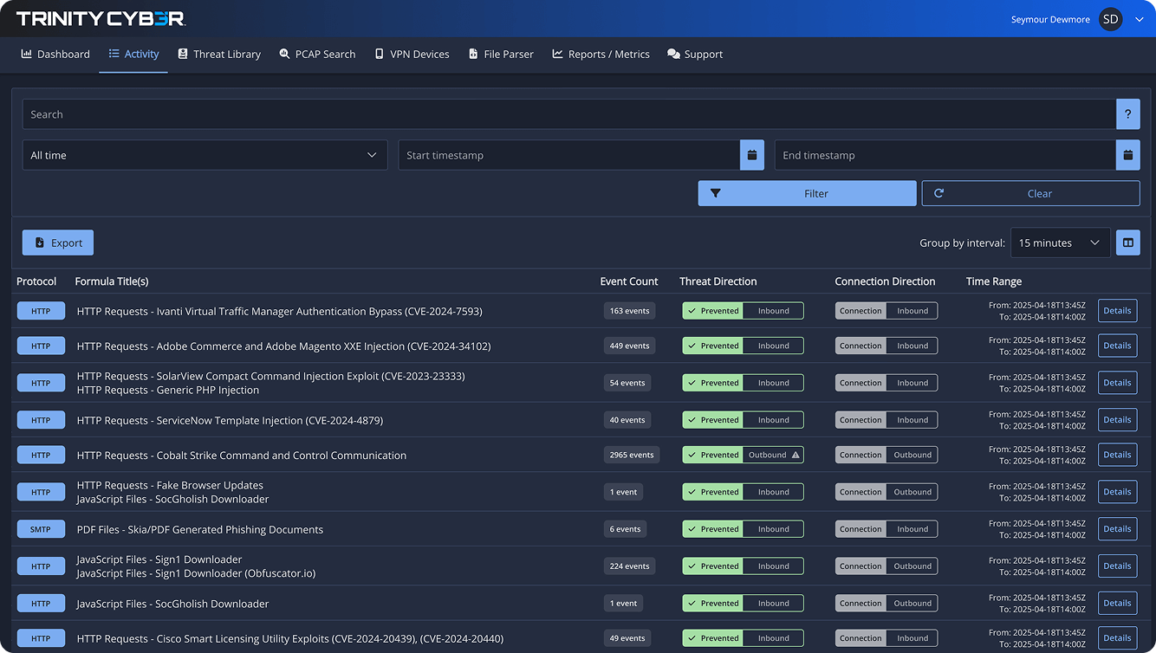Open the Dashboard tab
The width and height of the screenshot is (1156, 653).
pyautogui.click(x=55, y=54)
